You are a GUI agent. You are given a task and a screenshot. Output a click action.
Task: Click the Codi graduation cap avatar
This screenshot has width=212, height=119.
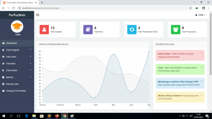[17, 26]
